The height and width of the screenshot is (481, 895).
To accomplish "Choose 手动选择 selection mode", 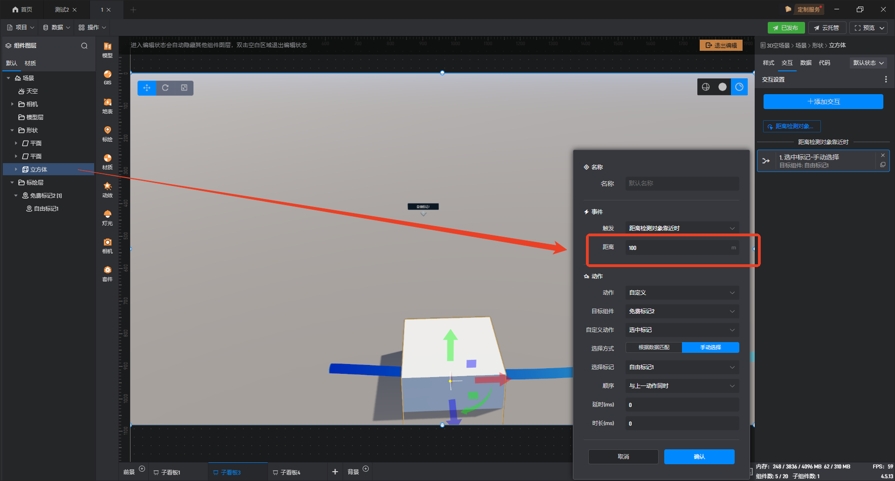I will [x=710, y=348].
